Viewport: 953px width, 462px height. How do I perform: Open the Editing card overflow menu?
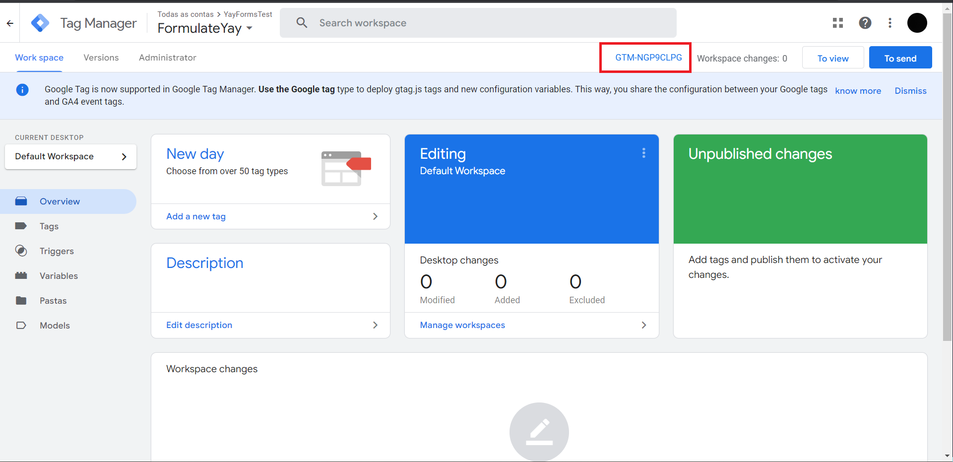tap(643, 153)
